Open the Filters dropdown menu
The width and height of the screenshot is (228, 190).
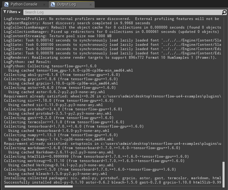point(12,12)
